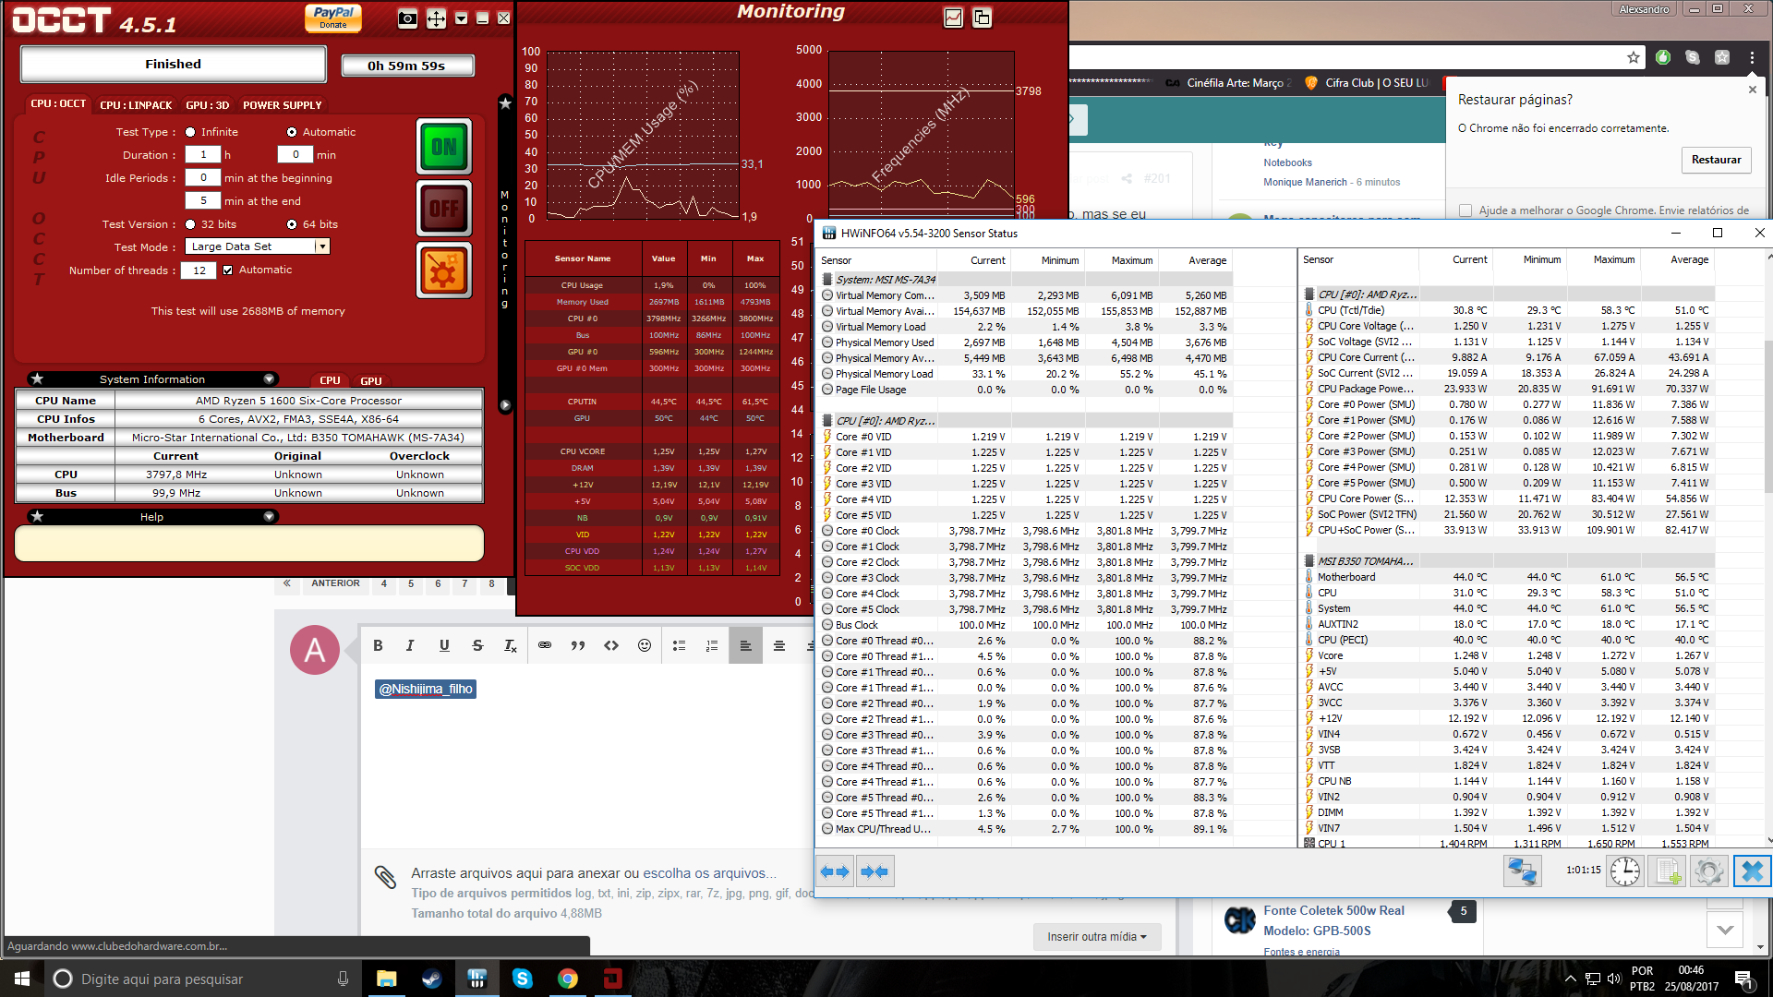The height and width of the screenshot is (997, 1773).
Task: Click remove formatting icon in editor
Action: (x=511, y=645)
